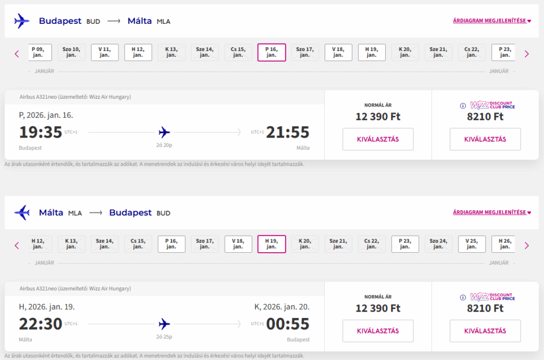Select return date V 25, jan.
This screenshot has height=360, width=544.
pos(472,244)
